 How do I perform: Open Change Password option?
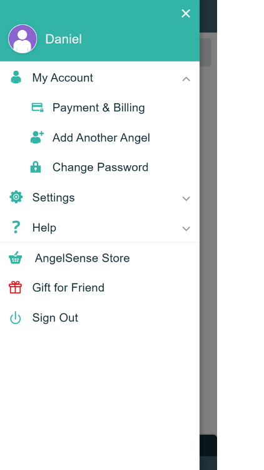100,167
